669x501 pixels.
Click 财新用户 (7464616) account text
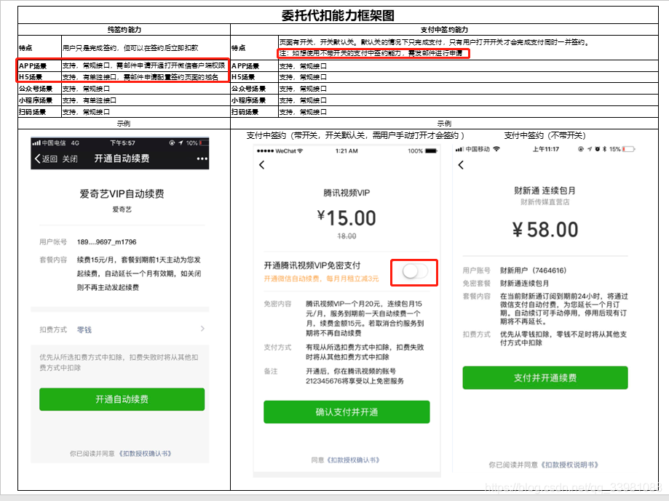tap(534, 270)
